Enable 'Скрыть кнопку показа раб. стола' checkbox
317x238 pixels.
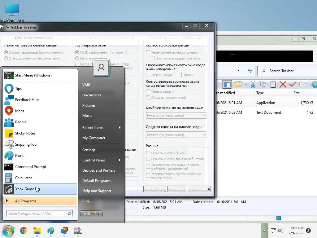click(148, 159)
